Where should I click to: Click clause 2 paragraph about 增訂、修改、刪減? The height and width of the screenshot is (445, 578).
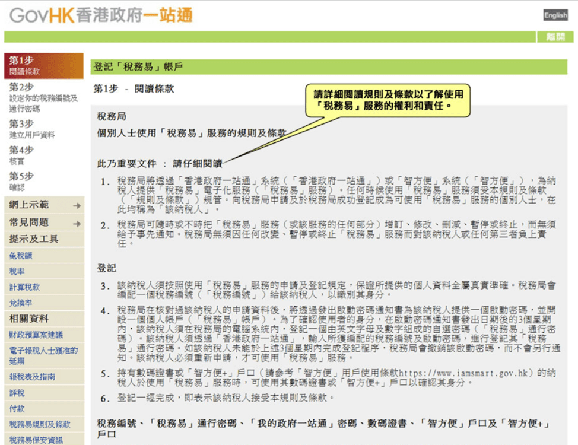pyautogui.click(x=336, y=234)
